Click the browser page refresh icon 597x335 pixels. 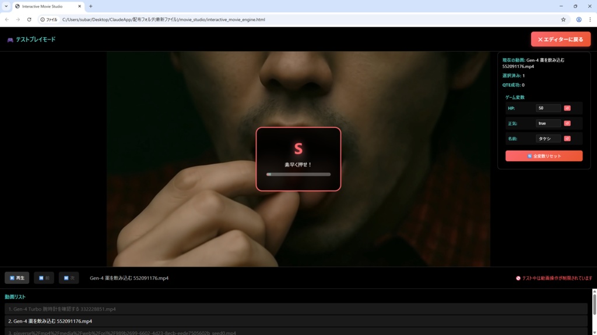pos(29,19)
